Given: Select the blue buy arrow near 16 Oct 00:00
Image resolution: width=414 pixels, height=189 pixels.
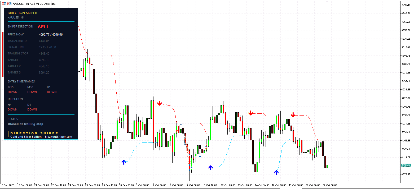Looking at the screenshot, I should click(x=276, y=172).
